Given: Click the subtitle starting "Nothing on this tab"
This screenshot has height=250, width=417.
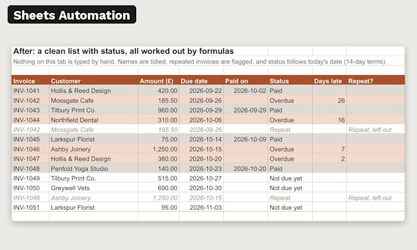Looking at the screenshot, I should point(200,62).
